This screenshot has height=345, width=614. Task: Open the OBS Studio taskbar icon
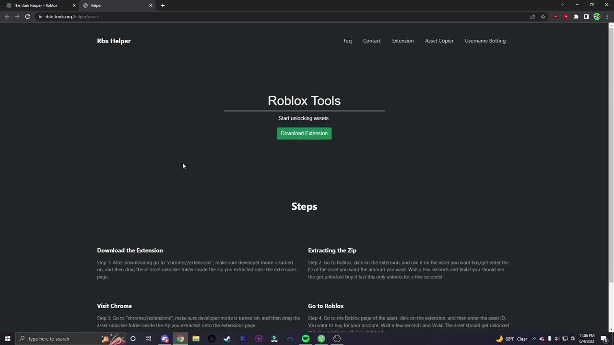(x=337, y=339)
